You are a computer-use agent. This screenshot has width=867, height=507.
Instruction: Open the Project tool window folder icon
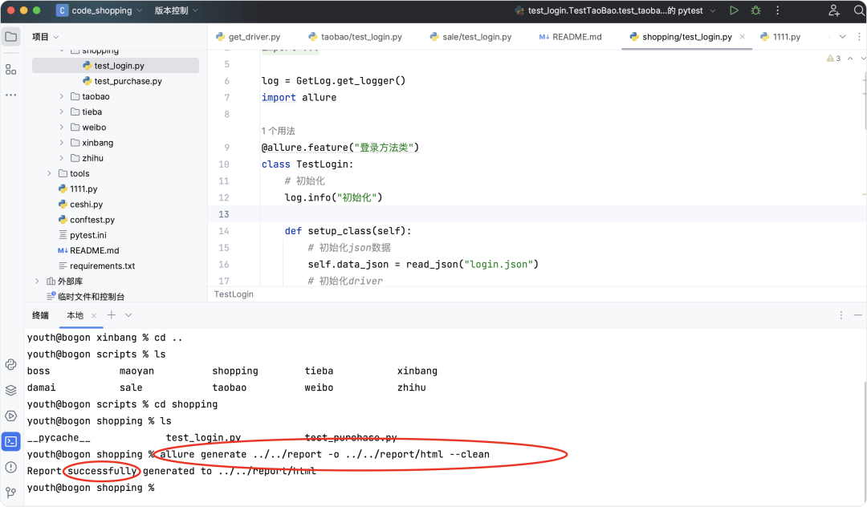point(11,37)
